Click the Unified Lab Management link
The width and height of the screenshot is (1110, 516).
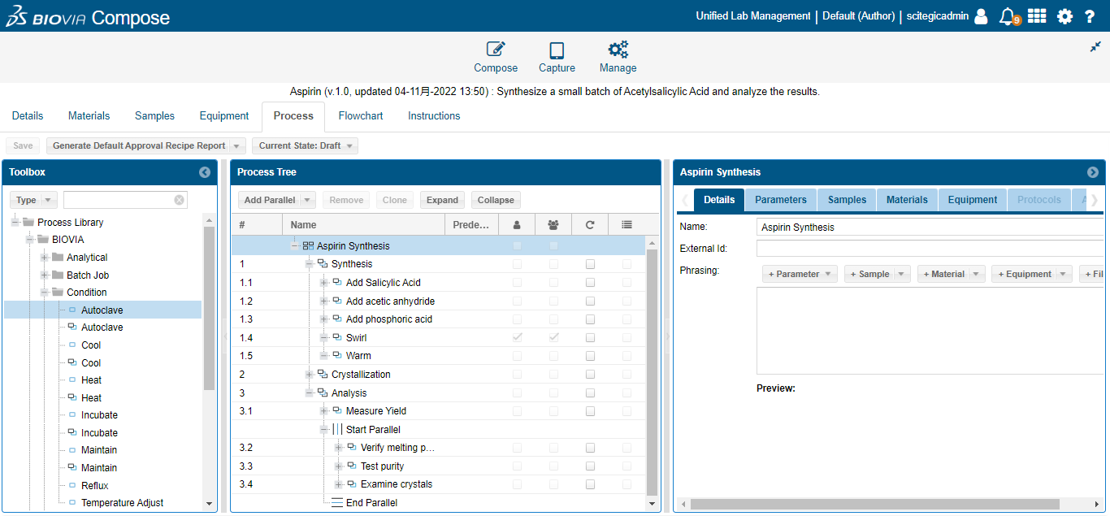753,16
